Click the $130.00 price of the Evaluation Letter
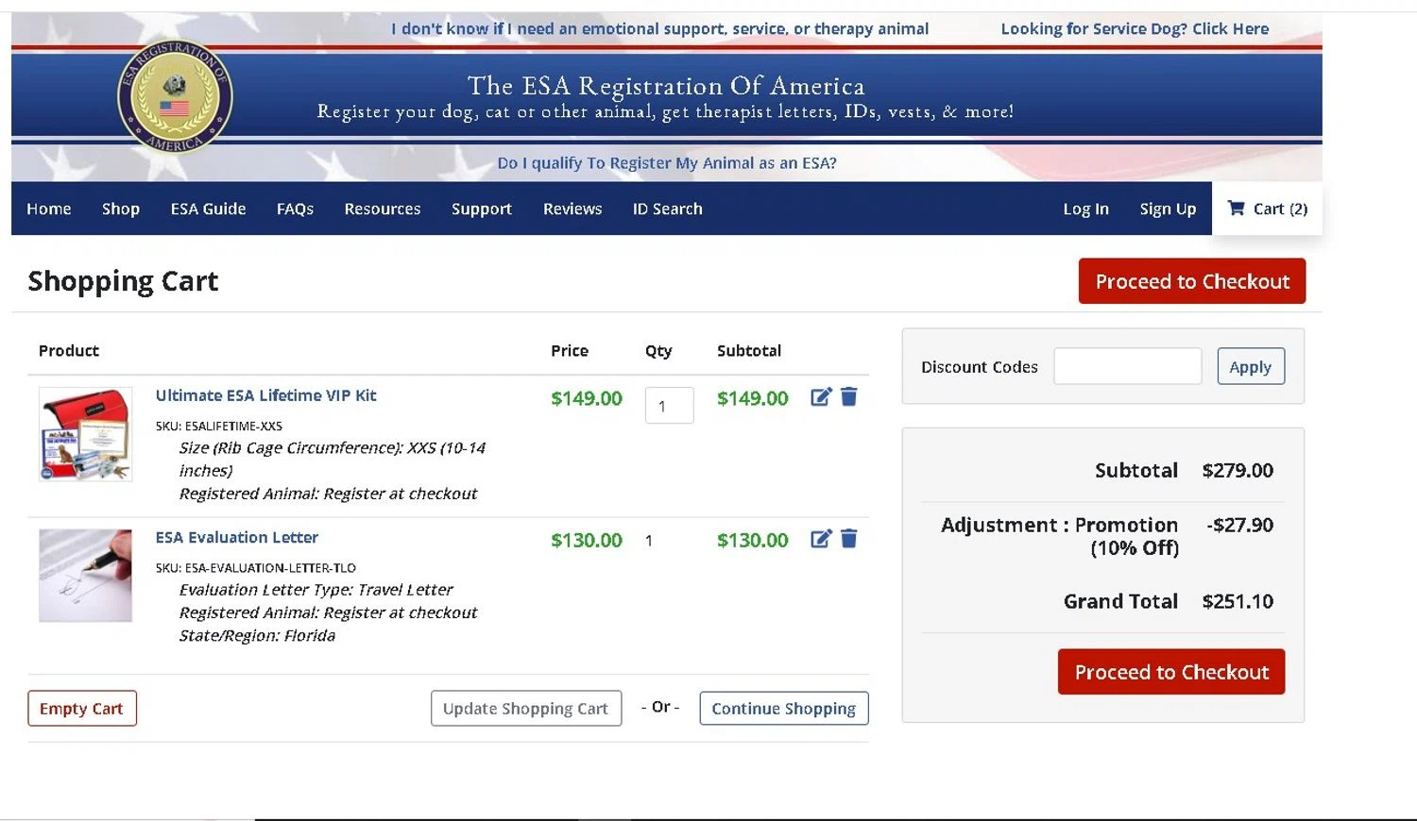The width and height of the screenshot is (1417, 821). click(587, 540)
